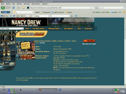Click the Reviews sidebar link

tap(4, 47)
